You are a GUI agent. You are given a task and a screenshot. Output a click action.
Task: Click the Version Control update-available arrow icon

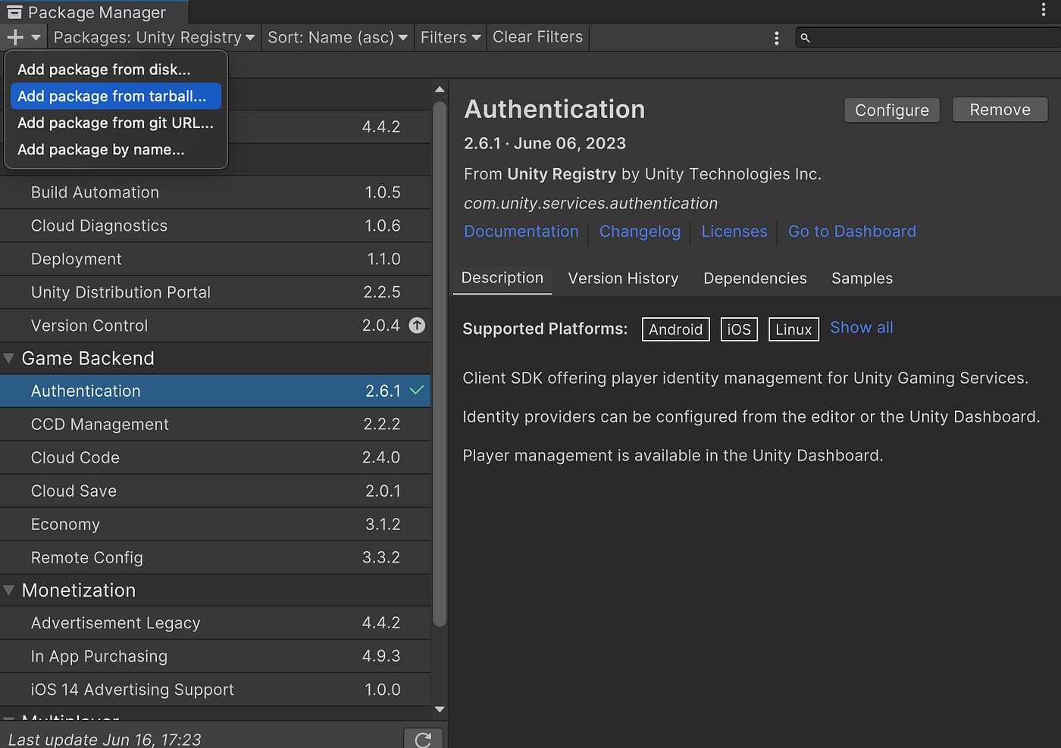coord(417,326)
